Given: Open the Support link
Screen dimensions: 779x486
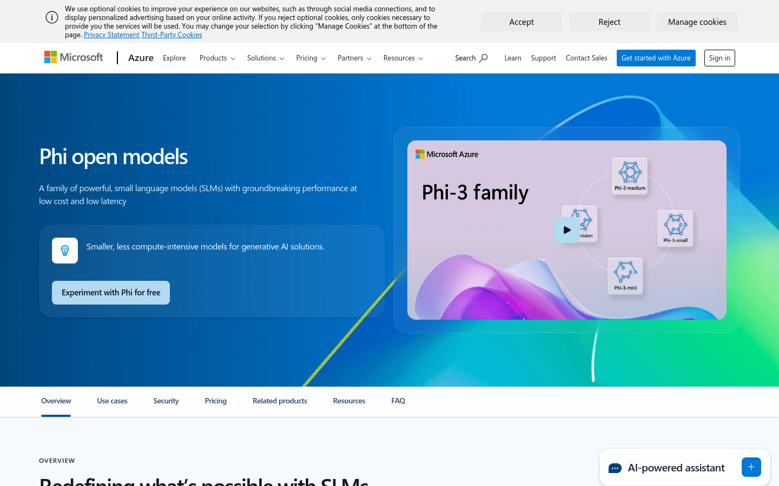Looking at the screenshot, I should pyautogui.click(x=543, y=58).
